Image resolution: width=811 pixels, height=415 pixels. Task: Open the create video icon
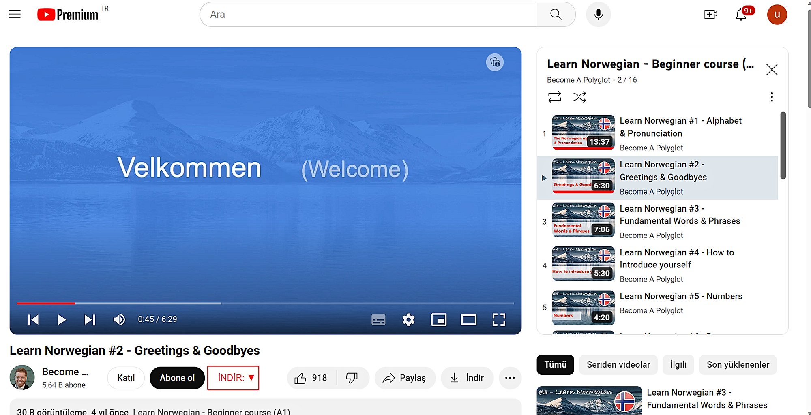[710, 15]
